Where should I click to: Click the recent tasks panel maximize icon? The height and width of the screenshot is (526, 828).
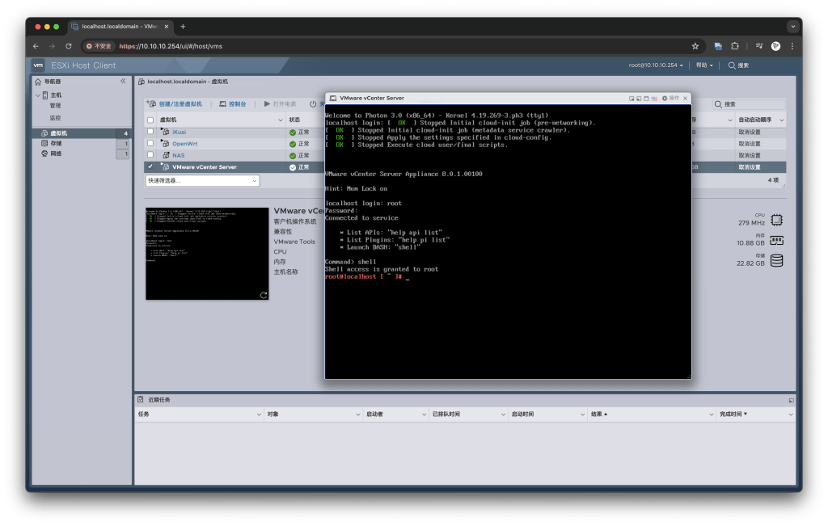click(x=791, y=401)
